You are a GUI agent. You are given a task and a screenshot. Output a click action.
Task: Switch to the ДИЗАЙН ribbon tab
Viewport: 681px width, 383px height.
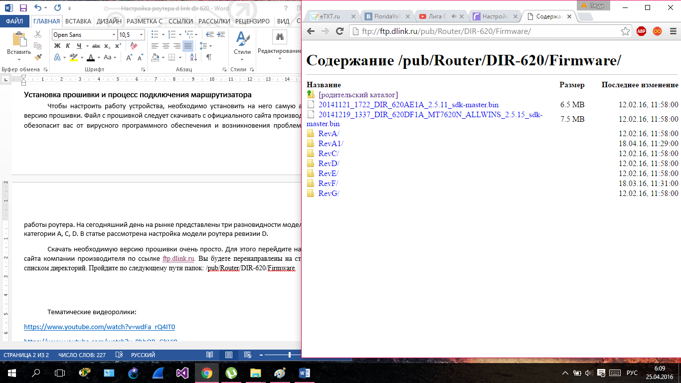tap(109, 21)
